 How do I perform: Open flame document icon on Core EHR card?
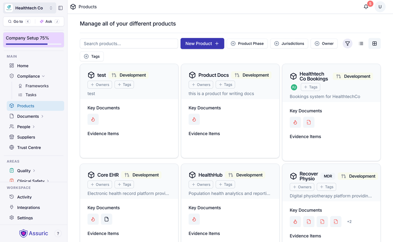coord(93,219)
